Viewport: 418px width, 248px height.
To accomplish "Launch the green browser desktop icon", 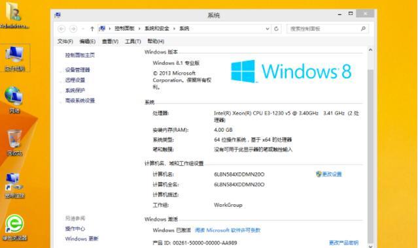I will point(14,228).
